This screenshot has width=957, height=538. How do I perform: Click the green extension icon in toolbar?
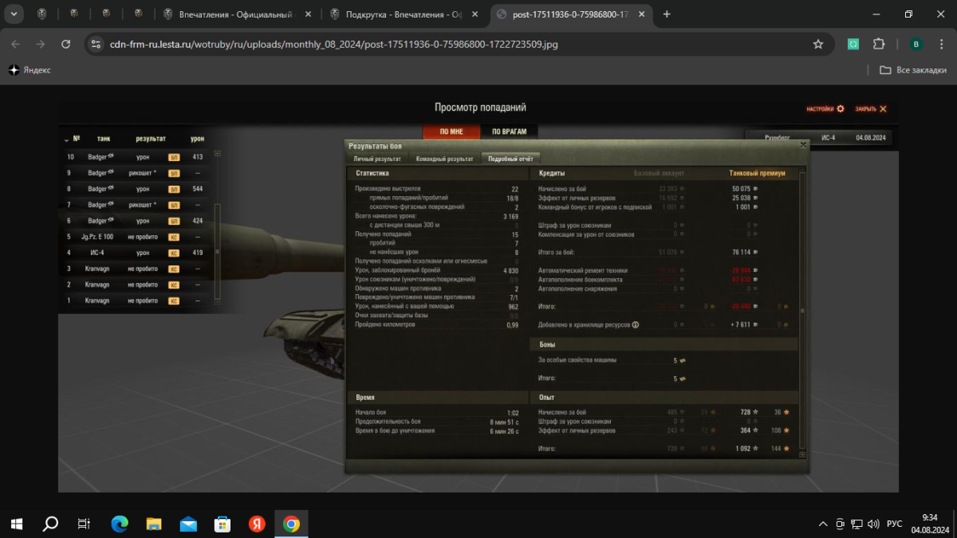853,45
